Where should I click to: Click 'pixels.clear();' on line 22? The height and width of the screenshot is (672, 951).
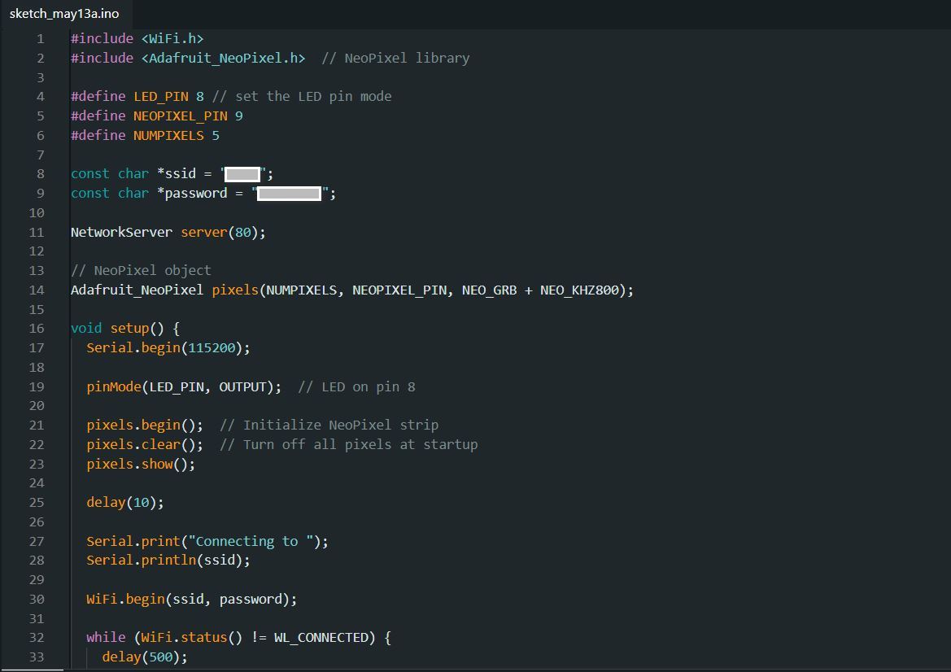(145, 444)
